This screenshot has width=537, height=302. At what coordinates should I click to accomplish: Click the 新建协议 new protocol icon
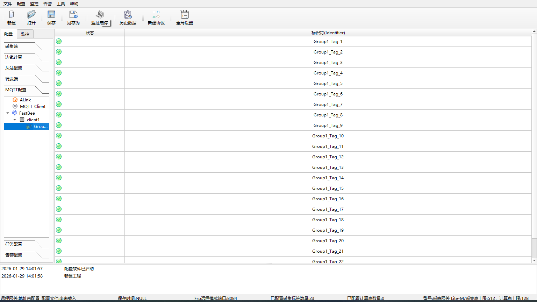tap(156, 15)
